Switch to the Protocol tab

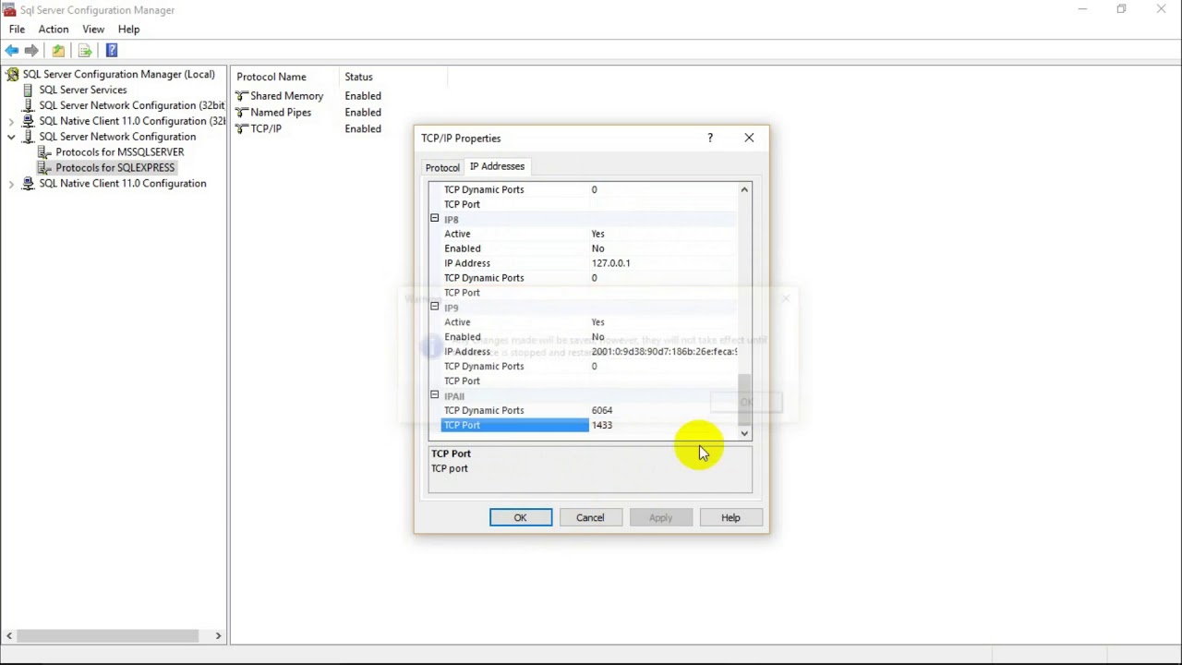pyautogui.click(x=442, y=168)
